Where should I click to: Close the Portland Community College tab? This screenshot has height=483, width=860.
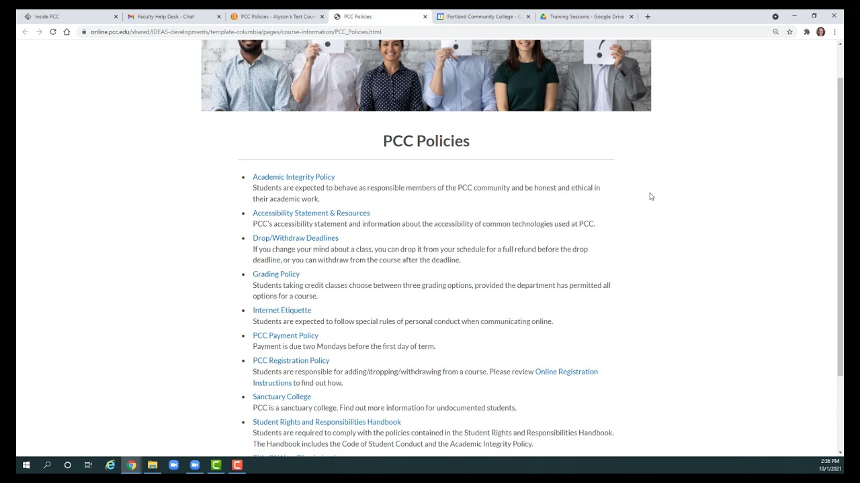528,17
